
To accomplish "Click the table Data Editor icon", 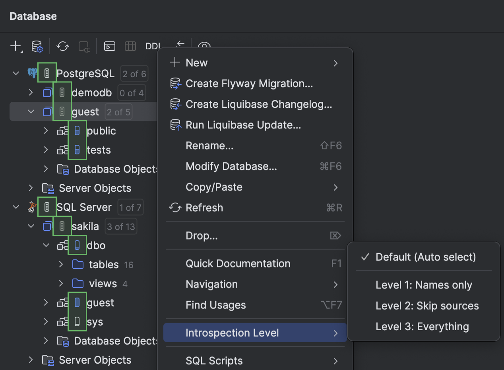I will coord(130,46).
